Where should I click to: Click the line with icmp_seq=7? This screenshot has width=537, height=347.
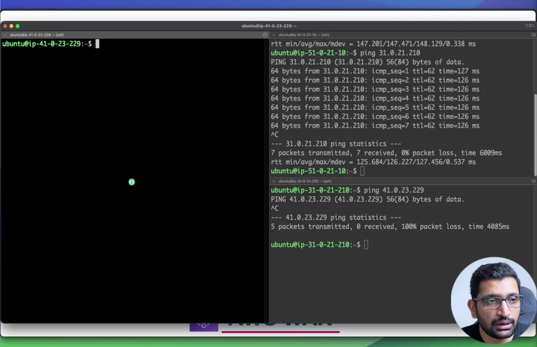click(x=375, y=126)
